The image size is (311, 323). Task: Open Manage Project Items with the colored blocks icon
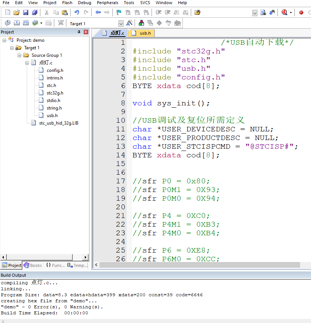pyautogui.click(x=141, y=23)
